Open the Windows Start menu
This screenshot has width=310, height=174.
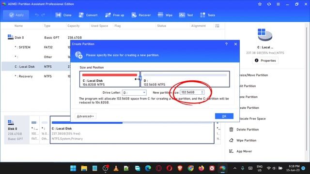click(x=73, y=168)
